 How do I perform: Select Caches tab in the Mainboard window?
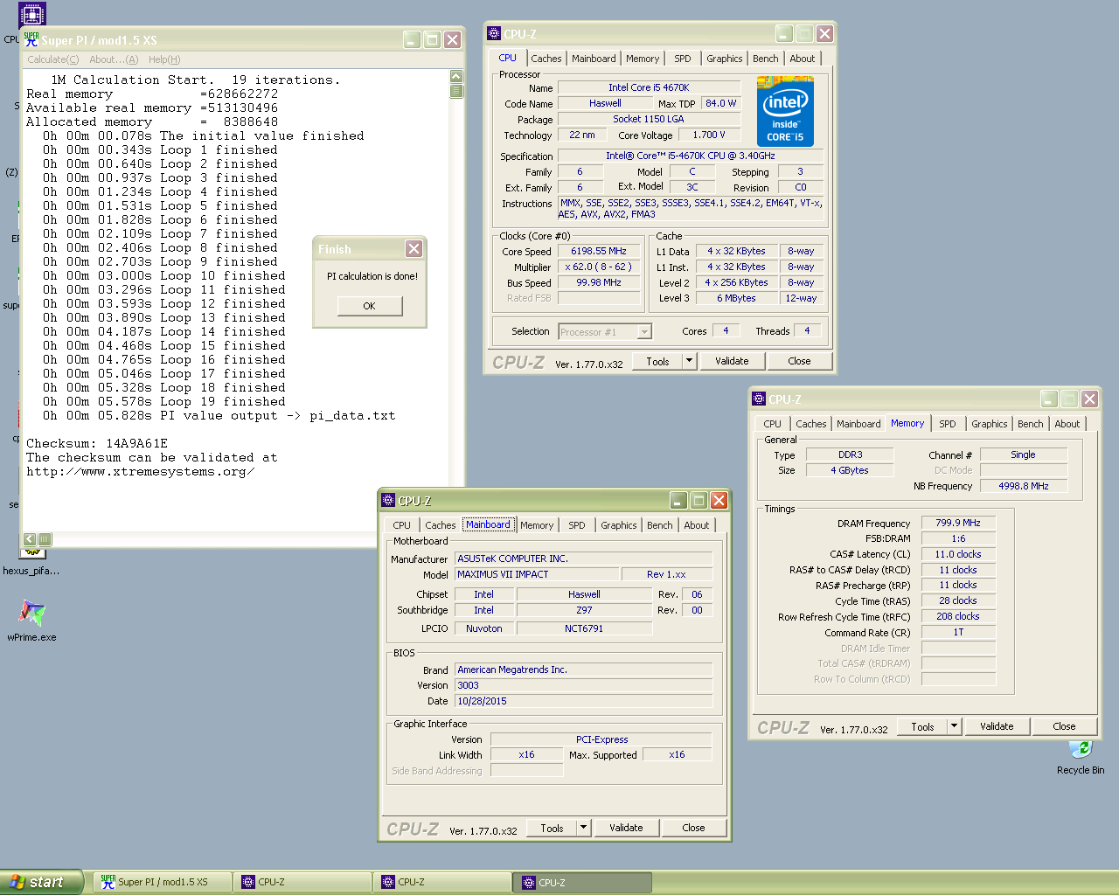[x=441, y=525]
